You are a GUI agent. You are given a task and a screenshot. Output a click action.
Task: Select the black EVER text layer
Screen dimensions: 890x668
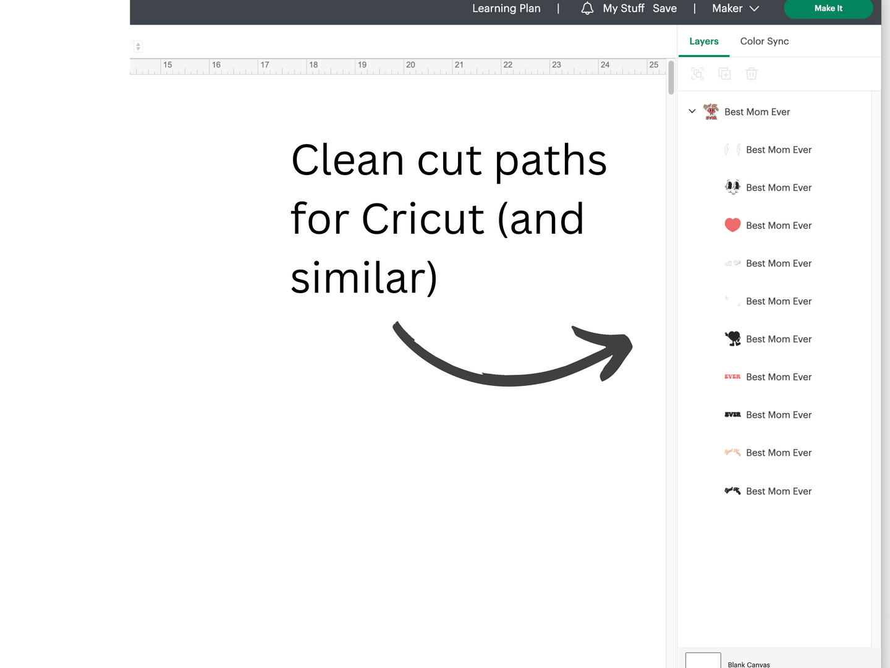732,414
